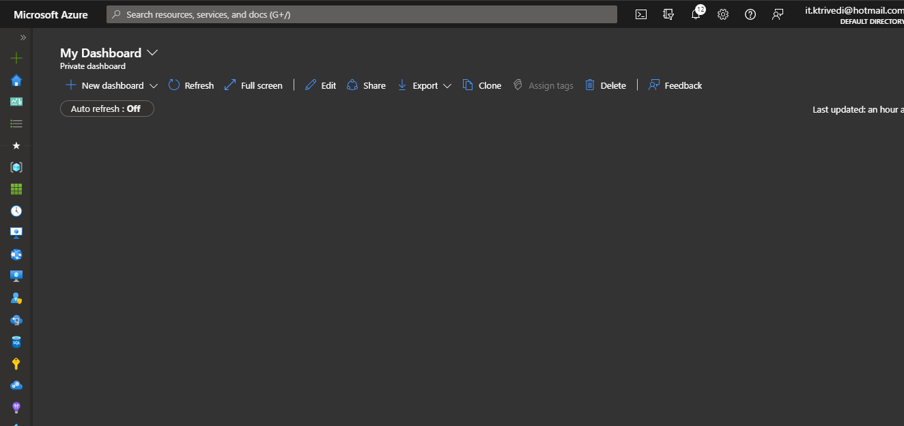Open the Recent clock icon in sidebar
This screenshot has height=426, width=904.
tap(16, 211)
